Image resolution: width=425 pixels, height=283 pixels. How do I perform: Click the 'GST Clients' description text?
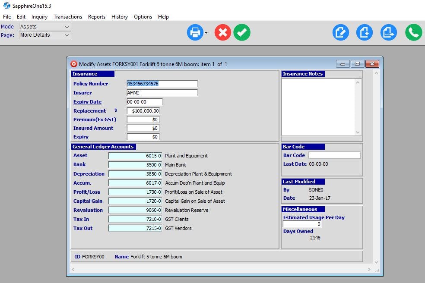(x=177, y=219)
